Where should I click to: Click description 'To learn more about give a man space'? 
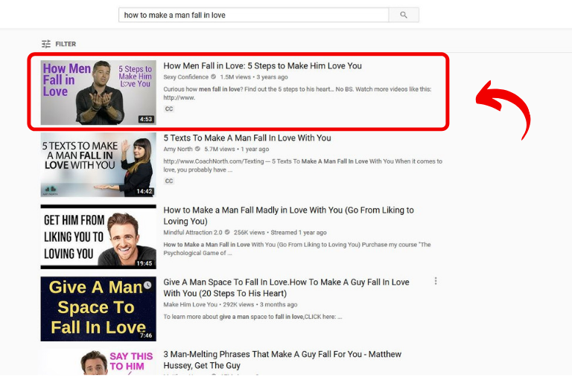pos(252,317)
